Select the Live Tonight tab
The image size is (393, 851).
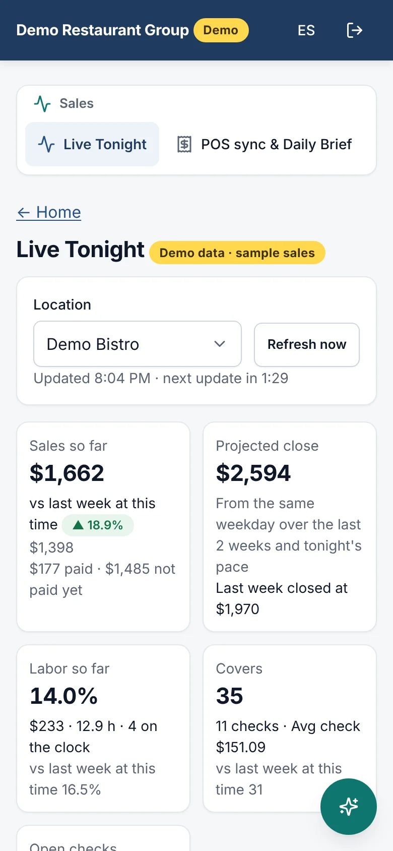(92, 144)
